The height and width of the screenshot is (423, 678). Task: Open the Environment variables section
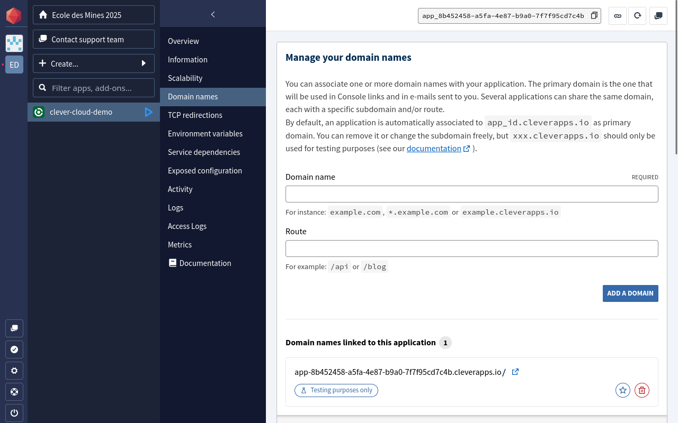pos(204,133)
